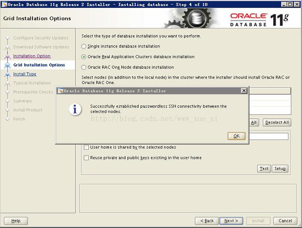Image resolution: width=302 pixels, height=228 pixels.
Task: Maximize the installer window
Action: (290, 4)
